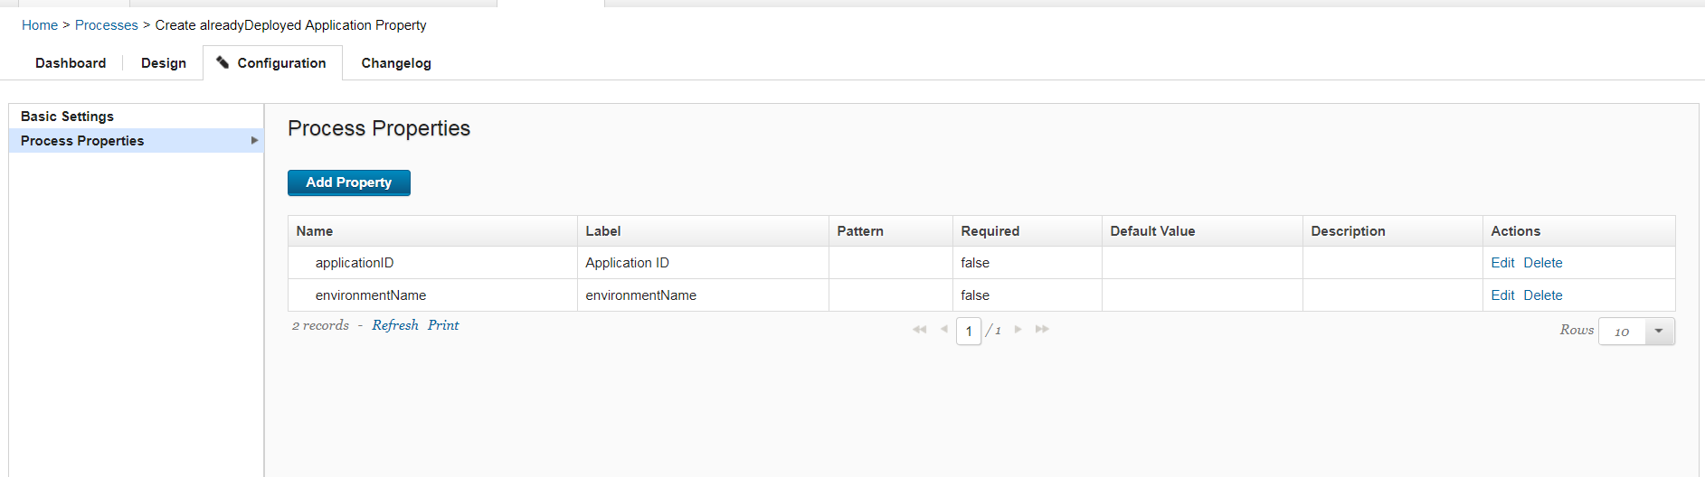Delete the applicationID property
1705x477 pixels.
point(1543,263)
